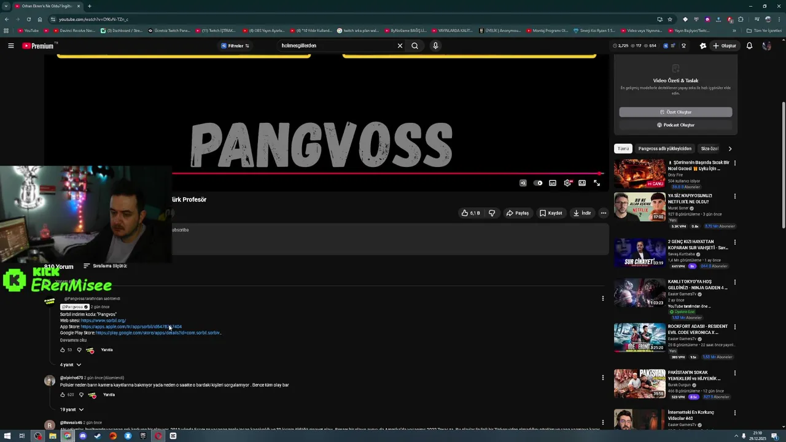Bookmark this page with star icon
The height and width of the screenshot is (442, 786).
670,19
